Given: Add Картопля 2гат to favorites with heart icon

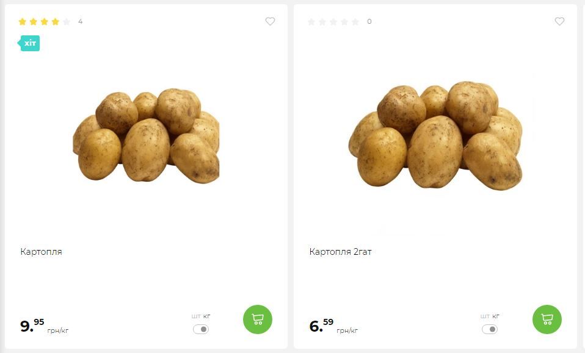Looking at the screenshot, I should (559, 21).
